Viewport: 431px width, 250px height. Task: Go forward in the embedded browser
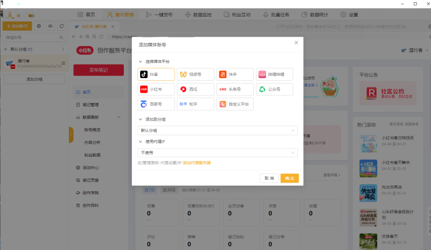click(80, 37)
